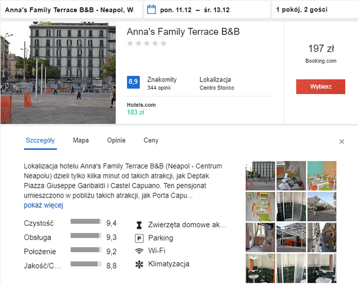Open the brochures on table thumbnail
Image resolution: width=358 pixels, height=284 pixels.
coord(291,176)
